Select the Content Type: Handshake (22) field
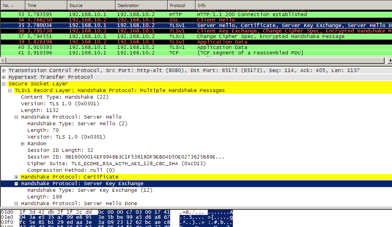 pyautogui.click(x=65, y=97)
